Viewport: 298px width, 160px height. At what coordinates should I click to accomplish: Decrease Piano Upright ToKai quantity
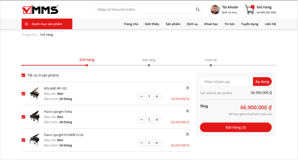point(142,120)
